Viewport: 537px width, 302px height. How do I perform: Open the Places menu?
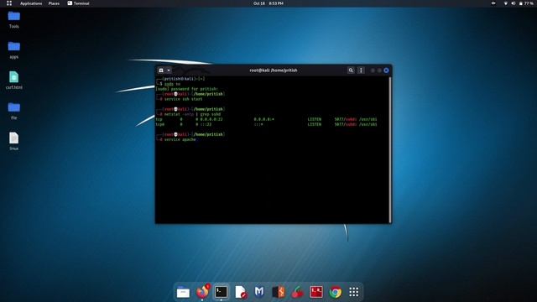click(54, 3)
